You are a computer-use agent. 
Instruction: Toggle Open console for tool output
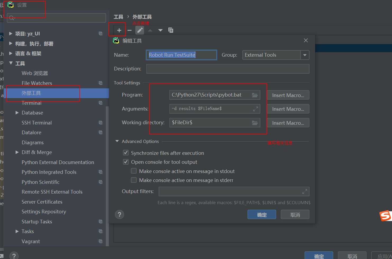[x=126, y=162]
